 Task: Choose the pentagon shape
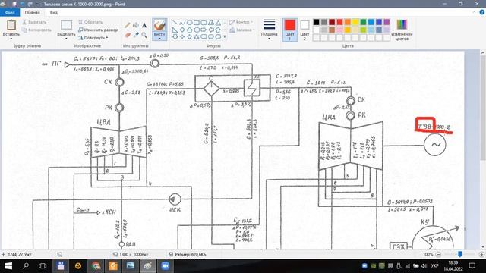[x=189, y=30]
